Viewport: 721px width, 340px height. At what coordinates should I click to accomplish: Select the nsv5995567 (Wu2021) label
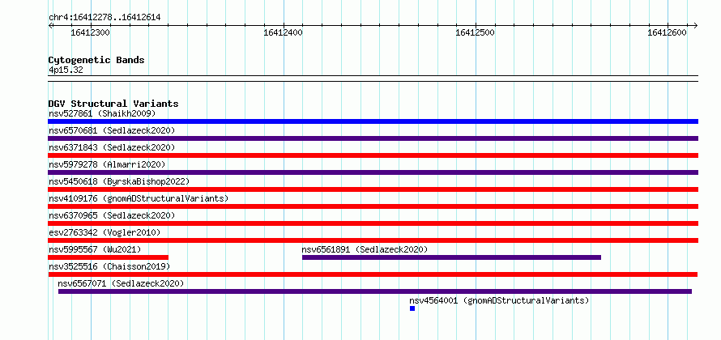[95, 249]
